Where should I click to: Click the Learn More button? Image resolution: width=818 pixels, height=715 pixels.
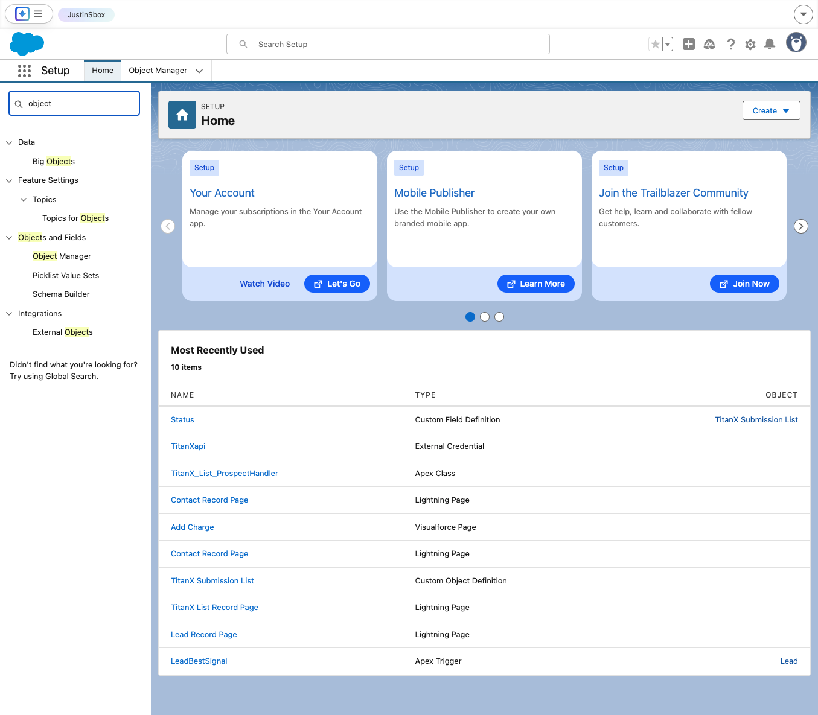(x=535, y=284)
